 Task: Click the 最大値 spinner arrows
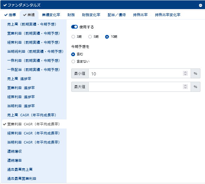click(x=185, y=87)
